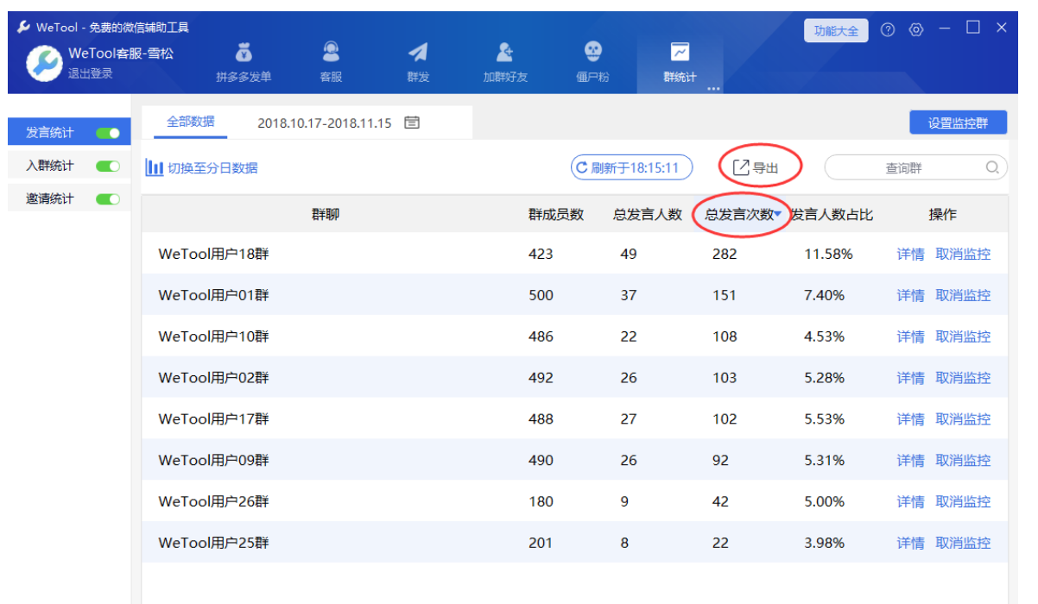Sort by 总发言次数 column arrow
This screenshot has width=1038, height=604.
coord(778,215)
